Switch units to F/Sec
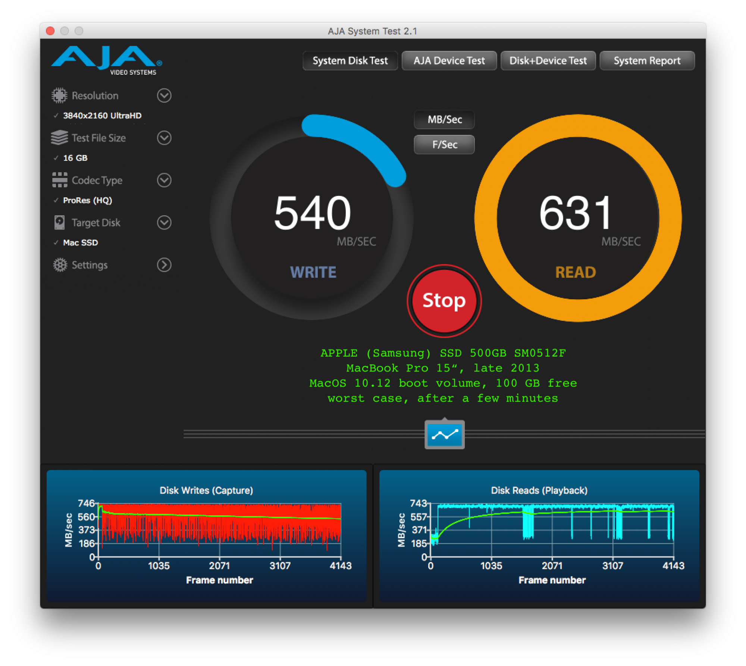 pos(444,144)
